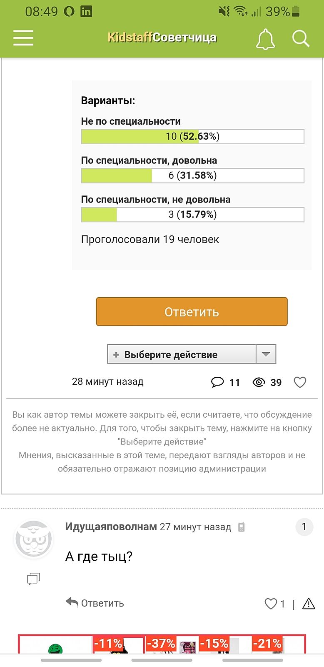The width and height of the screenshot is (324, 667).
Task: Tap the topic comments bubble icon
Action: pos(217,382)
